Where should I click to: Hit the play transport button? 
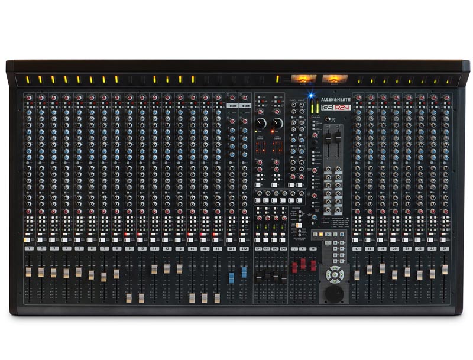tap(328, 234)
